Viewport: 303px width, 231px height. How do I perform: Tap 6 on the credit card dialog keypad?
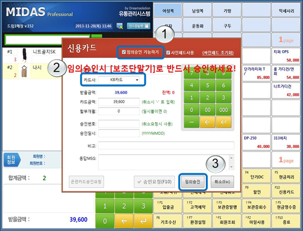(223, 85)
